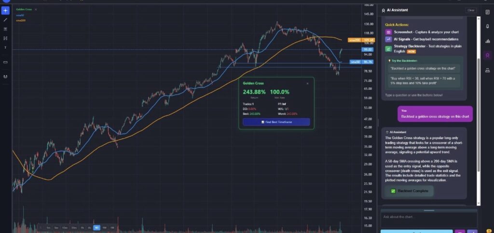The height and width of the screenshot is (233, 494).
Task: Select the crosshair cursor tool
Action: [x=5, y=11]
